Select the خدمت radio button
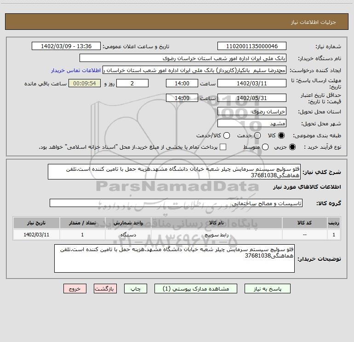 tap(257, 135)
